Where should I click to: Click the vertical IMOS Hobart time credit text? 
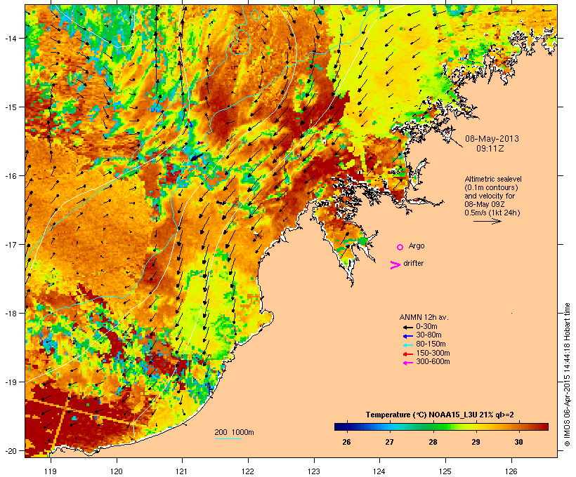point(567,375)
